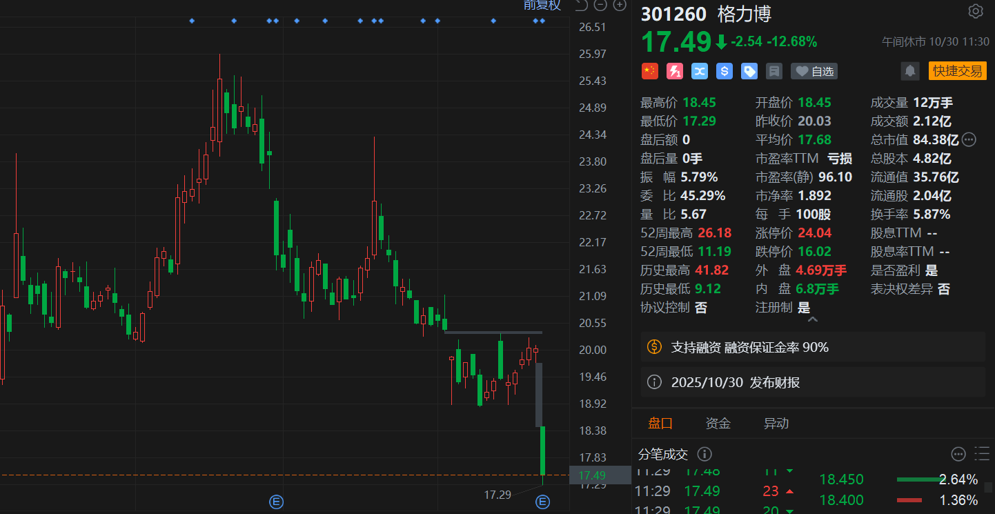Image resolution: width=995 pixels, height=514 pixels.
Task: Click the blue price tag icon
Action: (x=749, y=71)
